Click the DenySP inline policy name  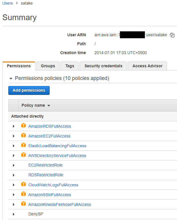coord(36,214)
